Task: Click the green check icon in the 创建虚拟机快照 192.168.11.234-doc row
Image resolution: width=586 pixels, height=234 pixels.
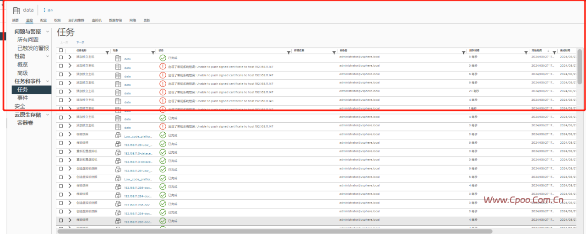Action: (163, 212)
